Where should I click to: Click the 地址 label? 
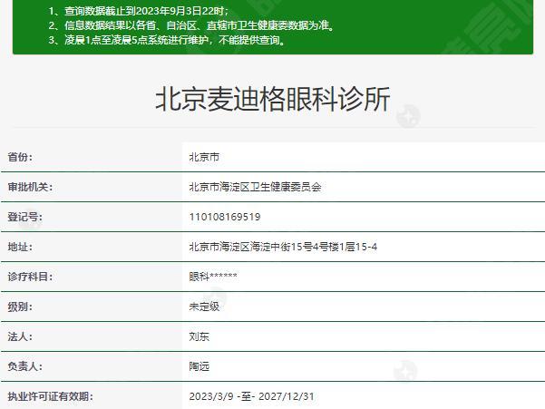pyautogui.click(x=20, y=247)
